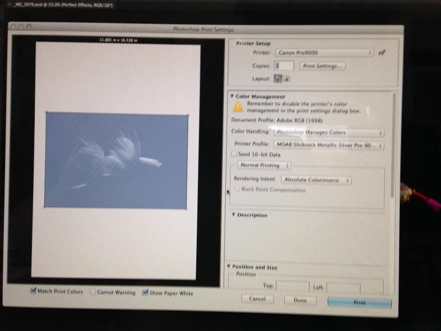Click in the Copies input field
The image size is (441, 331).
click(284, 66)
